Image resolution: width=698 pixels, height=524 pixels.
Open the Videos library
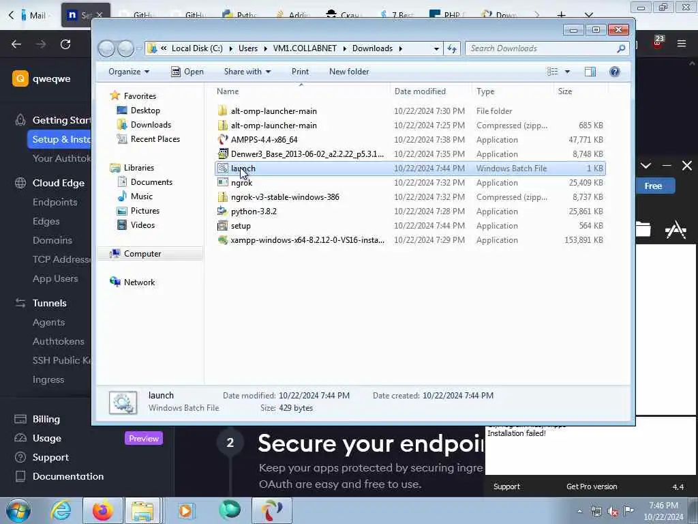[x=143, y=225]
